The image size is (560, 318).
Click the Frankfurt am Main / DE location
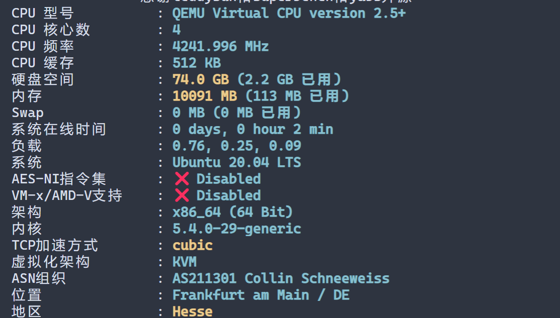(261, 295)
